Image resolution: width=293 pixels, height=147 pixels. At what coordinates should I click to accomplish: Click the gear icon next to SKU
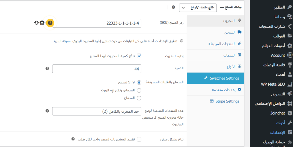point(42,23)
